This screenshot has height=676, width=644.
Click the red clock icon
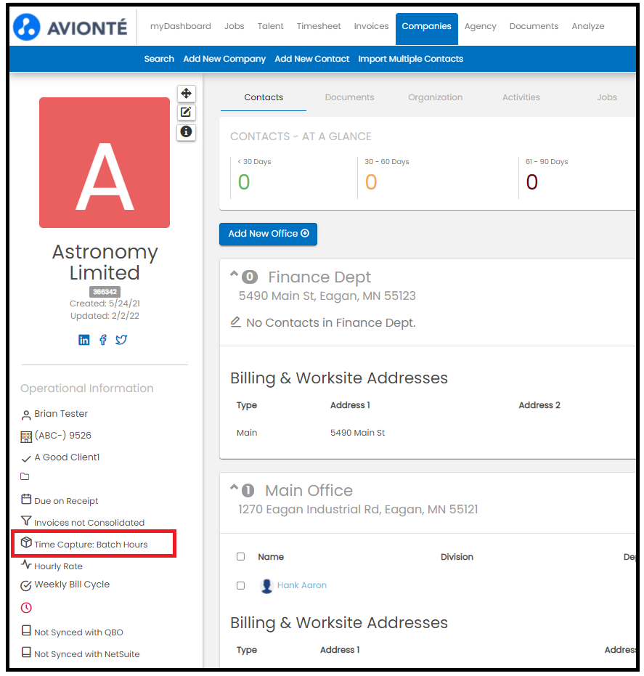click(x=26, y=608)
